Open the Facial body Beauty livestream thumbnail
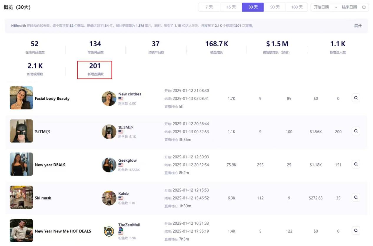373x246 pixels. pyautogui.click(x=21, y=98)
